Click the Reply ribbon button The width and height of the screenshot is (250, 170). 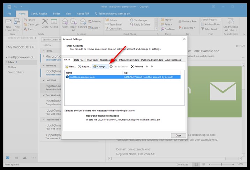(x=65, y=23)
